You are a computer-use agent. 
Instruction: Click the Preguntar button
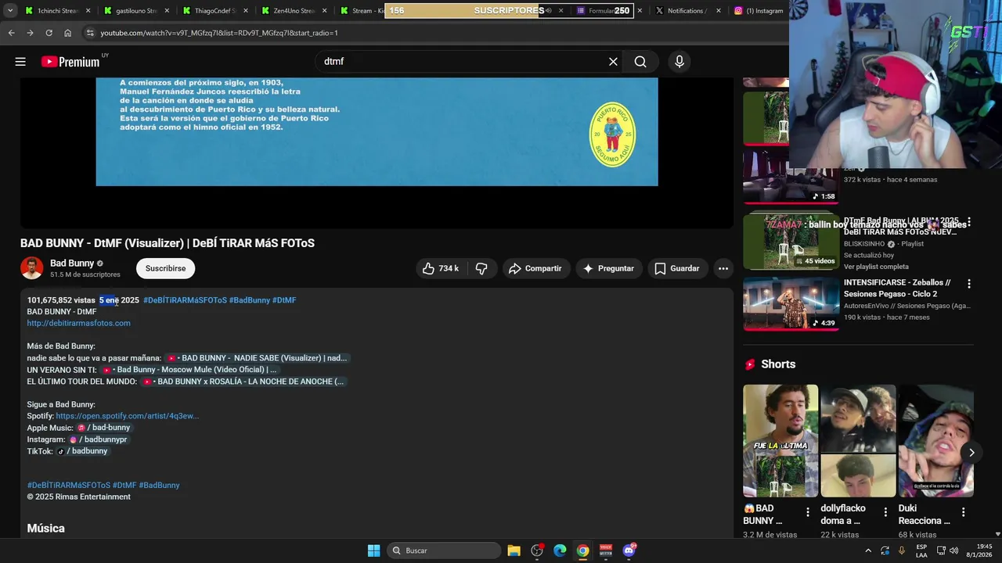(609, 268)
